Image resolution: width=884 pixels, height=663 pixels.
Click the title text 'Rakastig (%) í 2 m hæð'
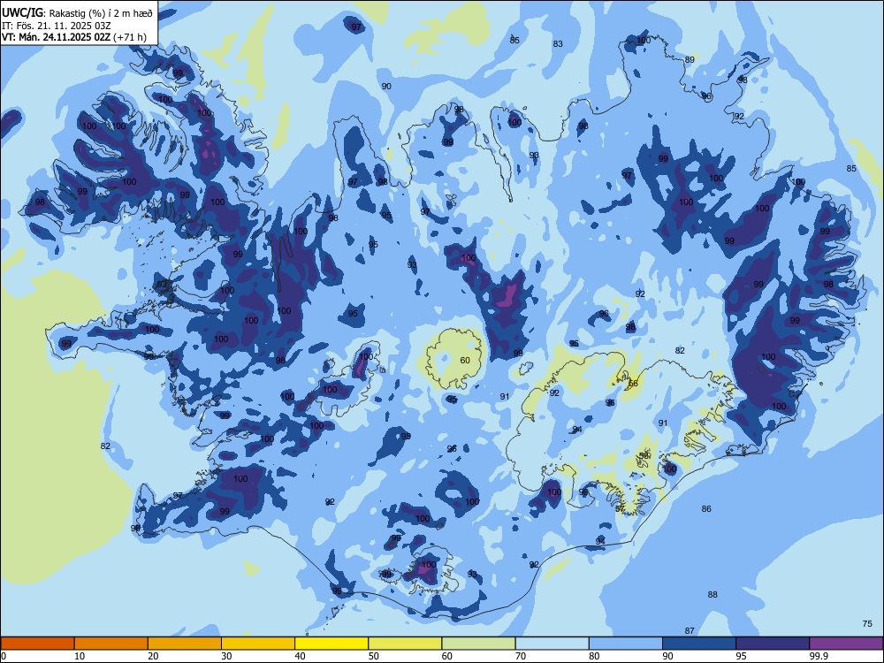pyautogui.click(x=102, y=13)
